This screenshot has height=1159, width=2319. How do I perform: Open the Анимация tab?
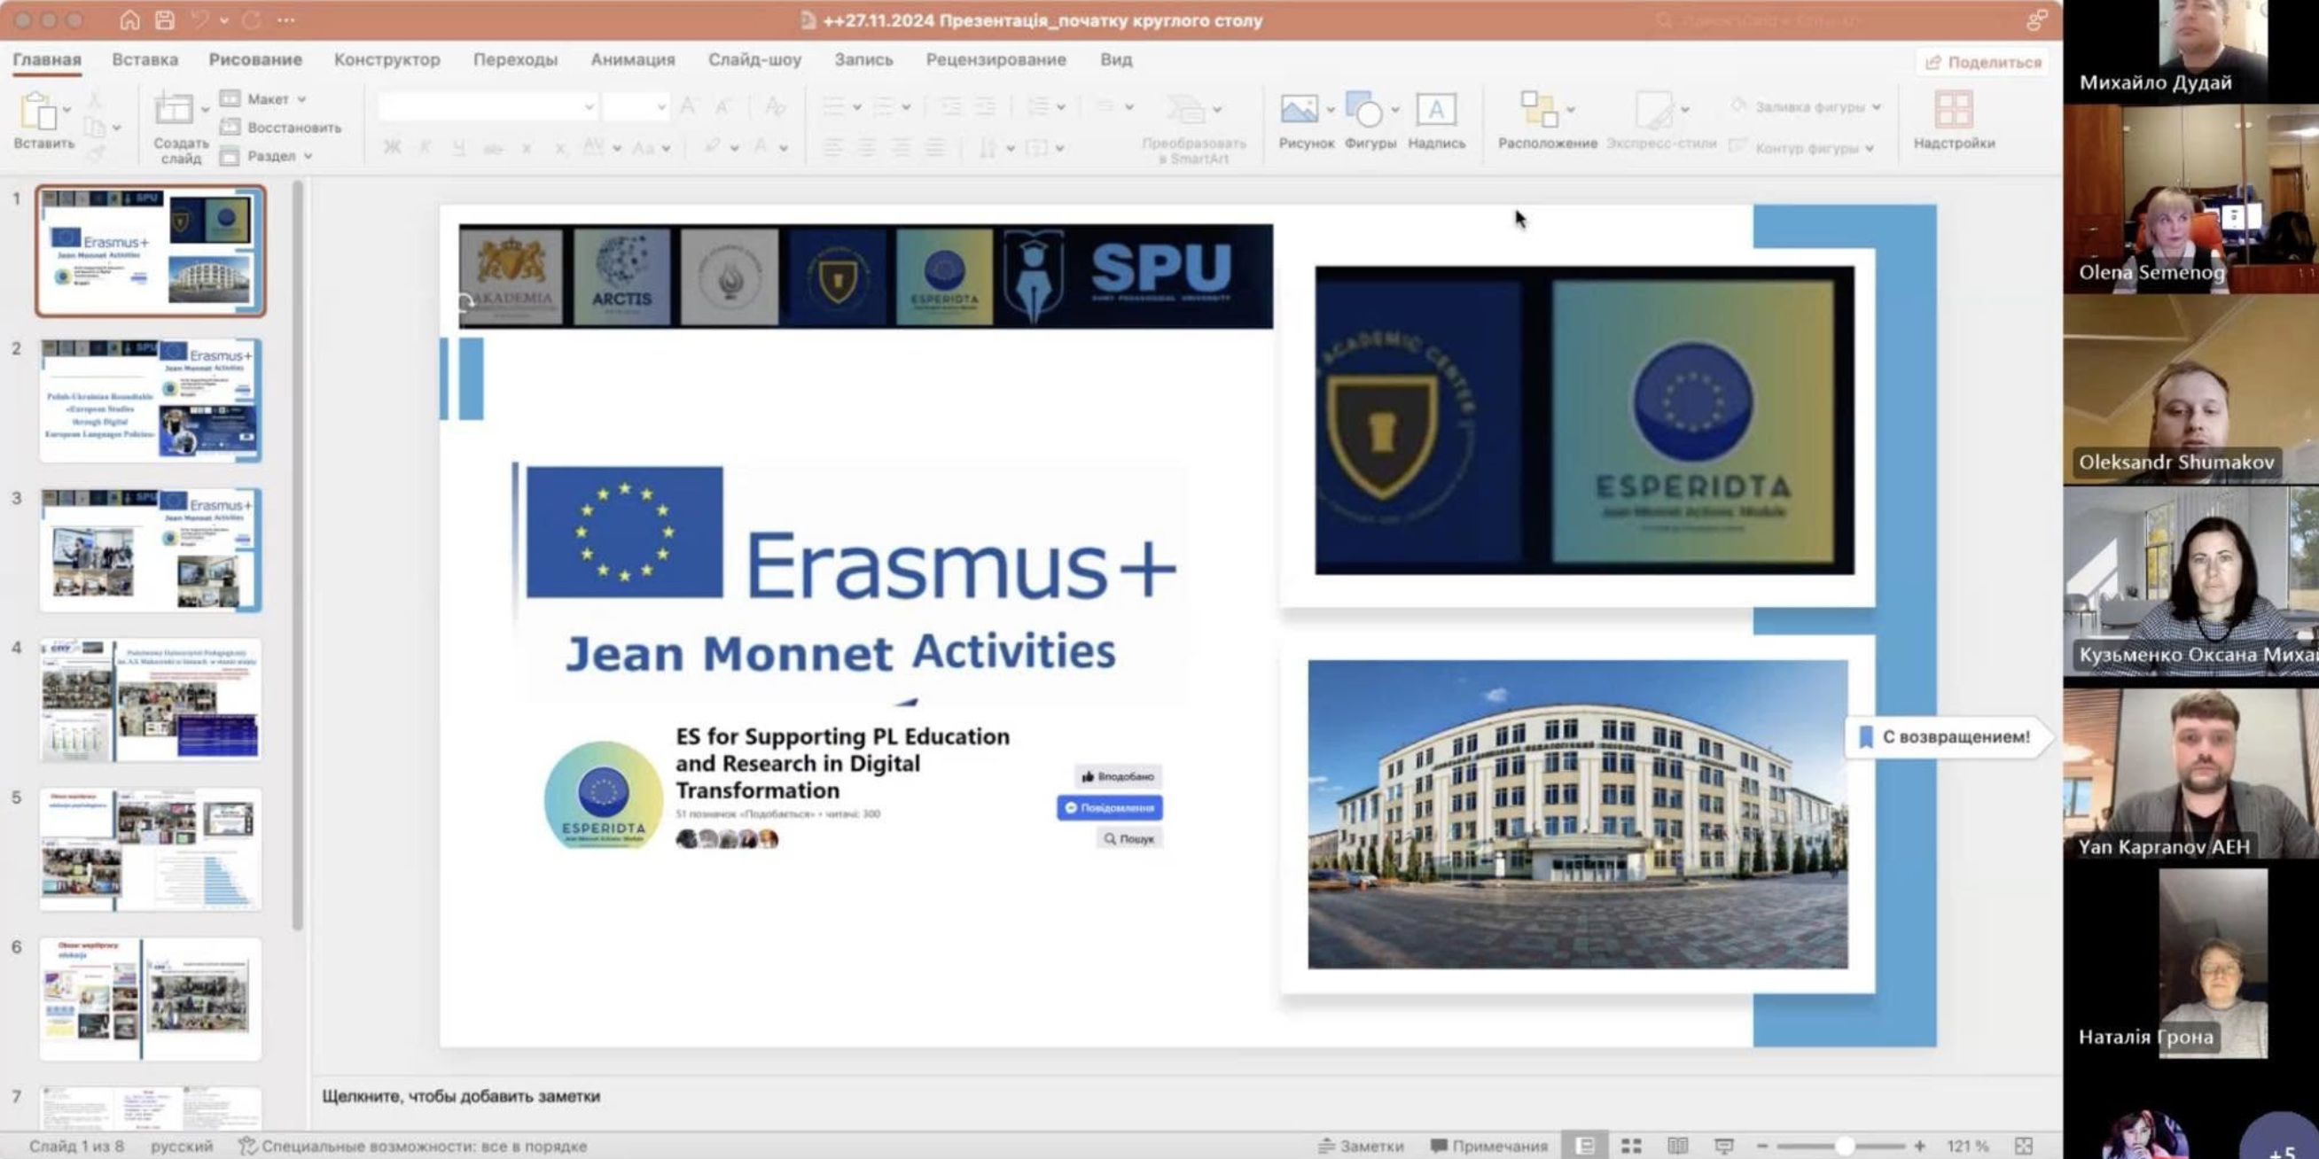click(x=633, y=59)
